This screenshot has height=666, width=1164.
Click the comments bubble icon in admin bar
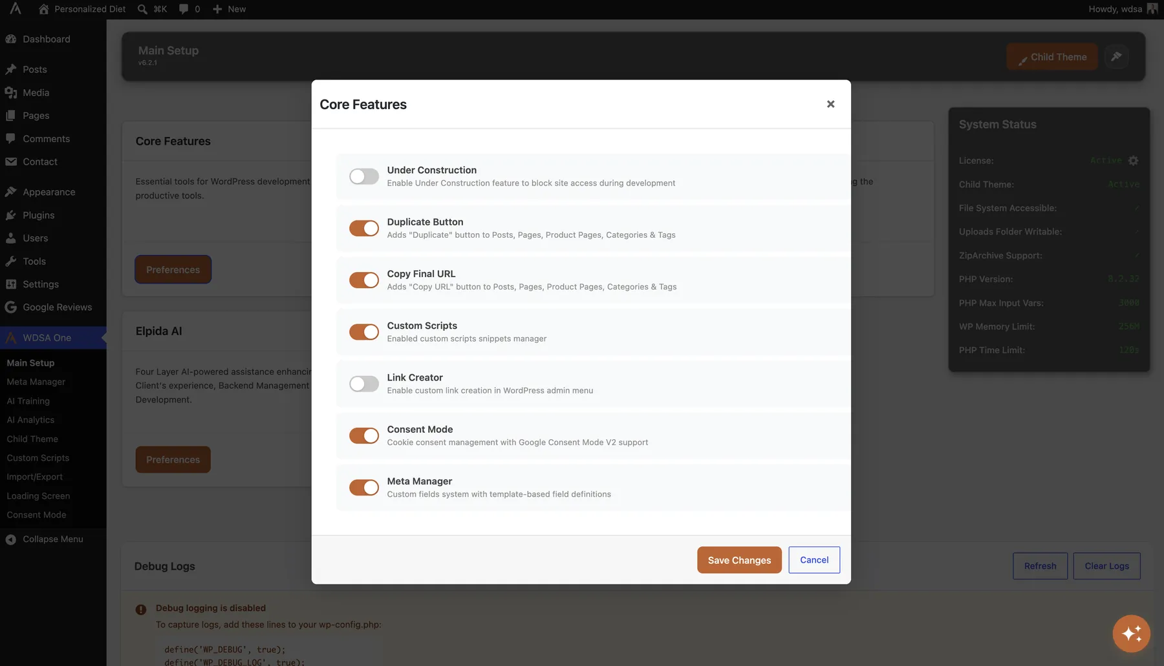[x=184, y=9]
